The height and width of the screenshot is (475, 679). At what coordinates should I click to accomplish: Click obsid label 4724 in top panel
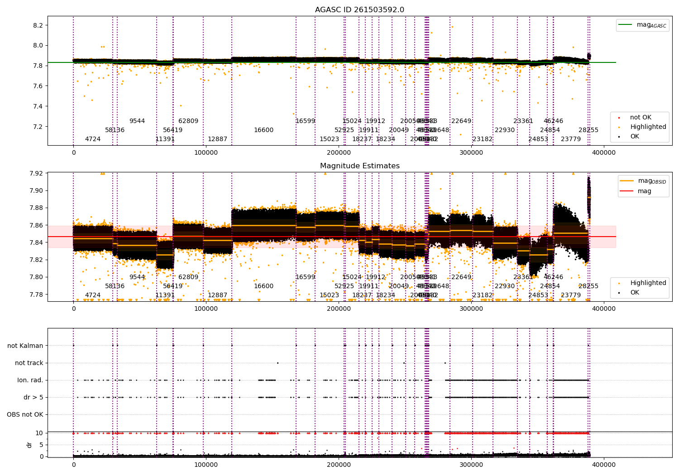93,139
